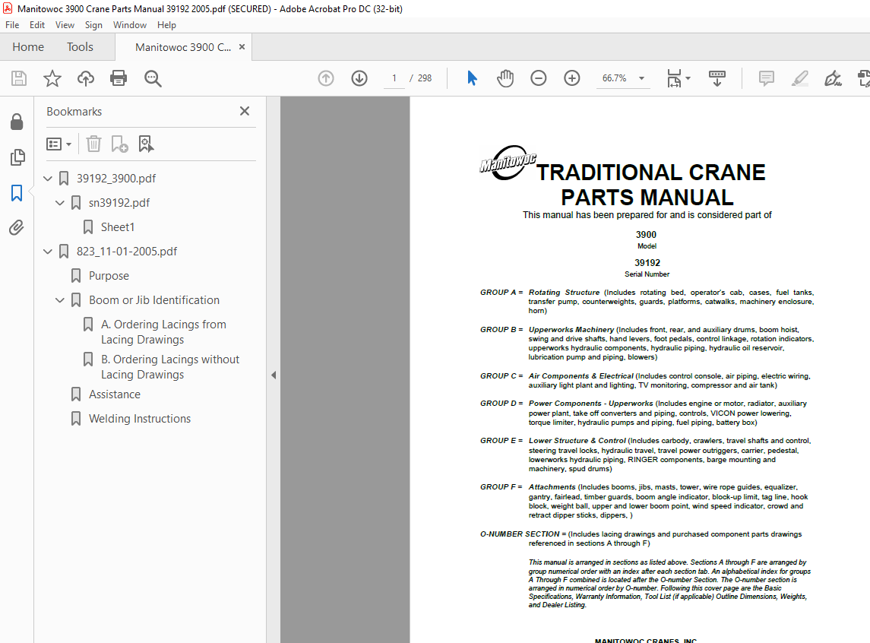870x643 pixels.
Task: Switch to the Home tab
Action: (28, 47)
